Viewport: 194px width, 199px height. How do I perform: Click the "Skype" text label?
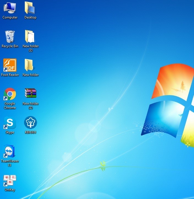[x=10, y=132]
